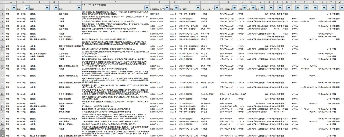The image size is (344, 137).
Task: Open the filter dropdown in column L
Action: click(x=244, y=8)
